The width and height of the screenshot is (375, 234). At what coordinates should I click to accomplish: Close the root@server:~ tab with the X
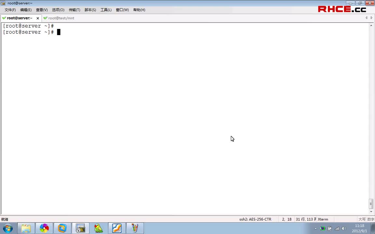[38, 18]
